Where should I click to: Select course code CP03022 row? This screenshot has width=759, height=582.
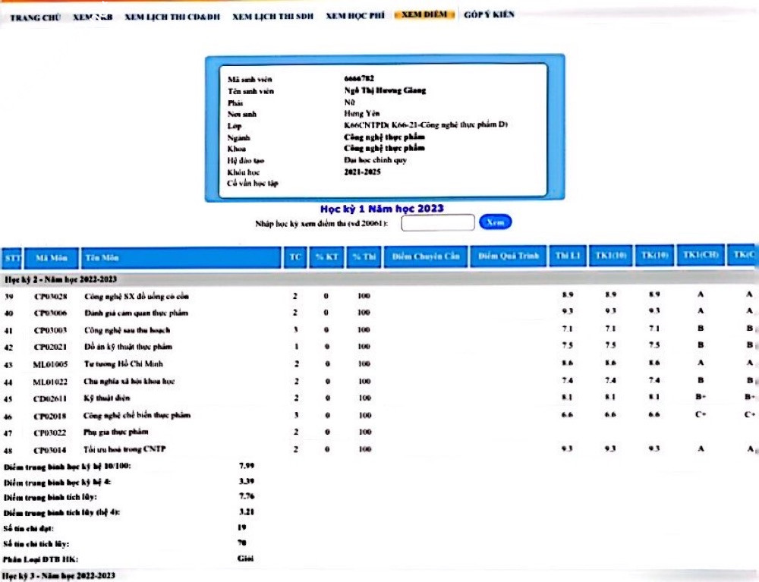[x=52, y=433]
